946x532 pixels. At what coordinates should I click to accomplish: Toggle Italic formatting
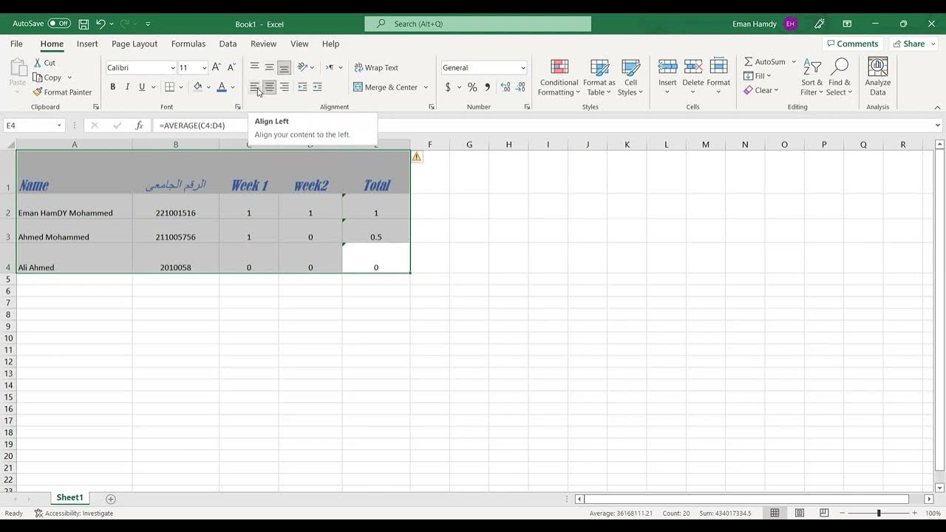(x=127, y=87)
